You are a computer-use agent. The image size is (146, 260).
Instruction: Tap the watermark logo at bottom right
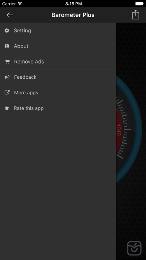[134, 248]
